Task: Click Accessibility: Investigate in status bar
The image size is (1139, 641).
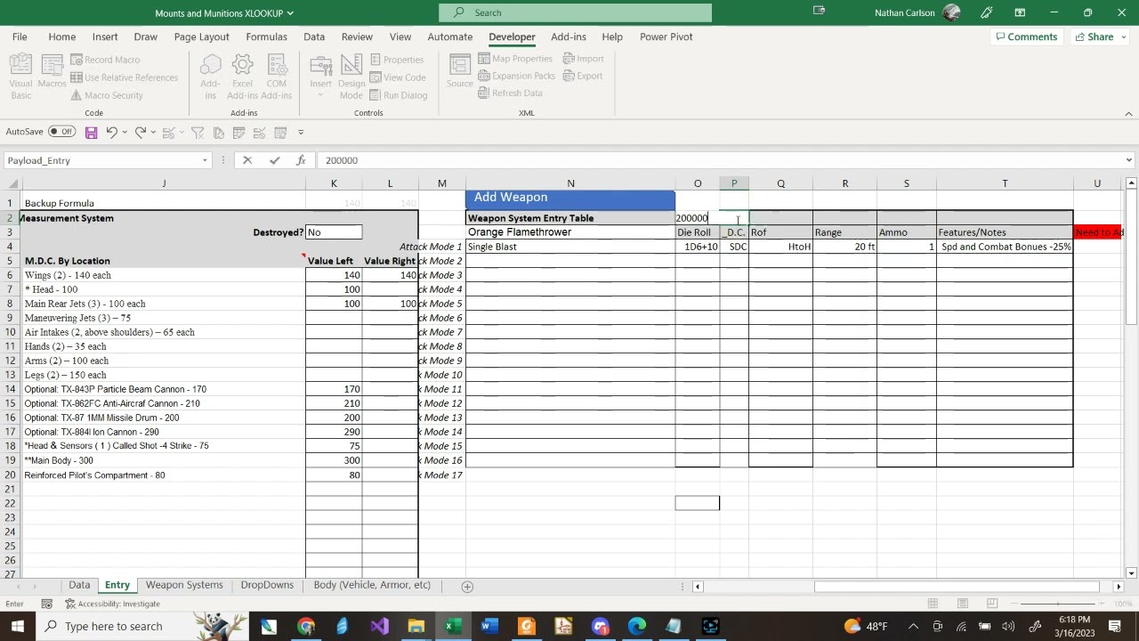Action: pos(113,604)
